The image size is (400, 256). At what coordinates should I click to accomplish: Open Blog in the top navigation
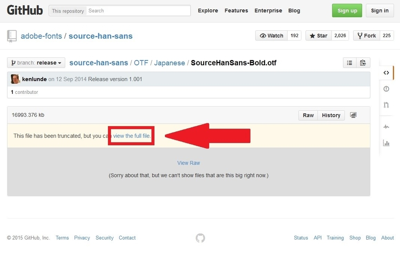tap(294, 11)
